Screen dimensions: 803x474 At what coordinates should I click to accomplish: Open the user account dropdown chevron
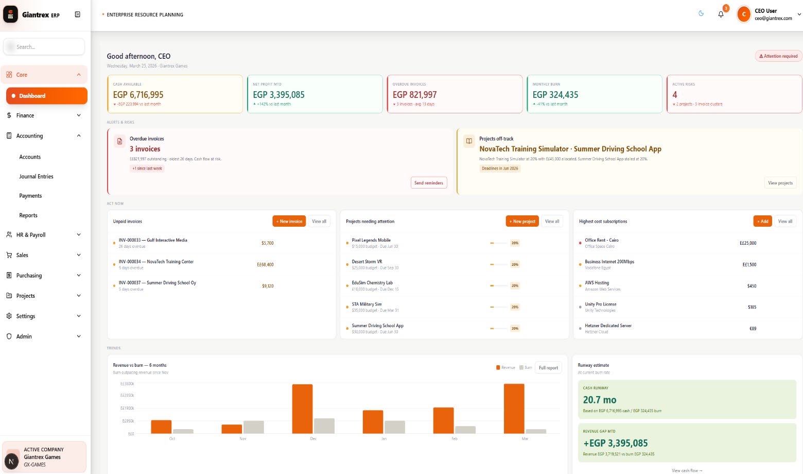[799, 14]
